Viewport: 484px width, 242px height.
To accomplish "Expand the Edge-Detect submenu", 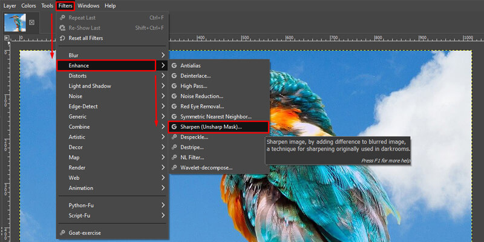I will pyautogui.click(x=113, y=106).
